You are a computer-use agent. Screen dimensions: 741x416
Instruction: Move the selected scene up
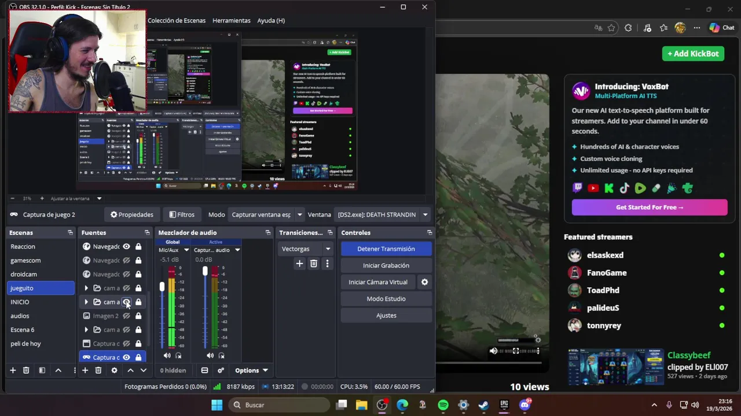click(x=58, y=370)
